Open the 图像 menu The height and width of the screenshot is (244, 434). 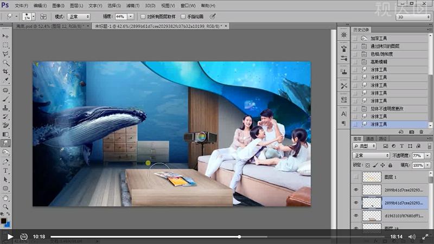(58, 5)
